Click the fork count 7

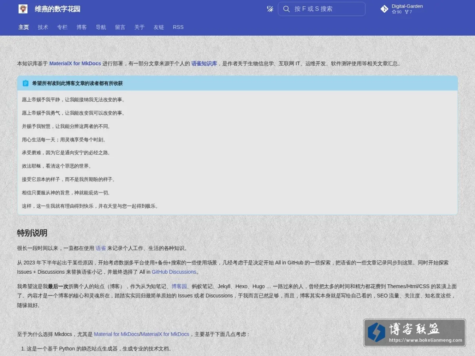pyautogui.click(x=408, y=12)
